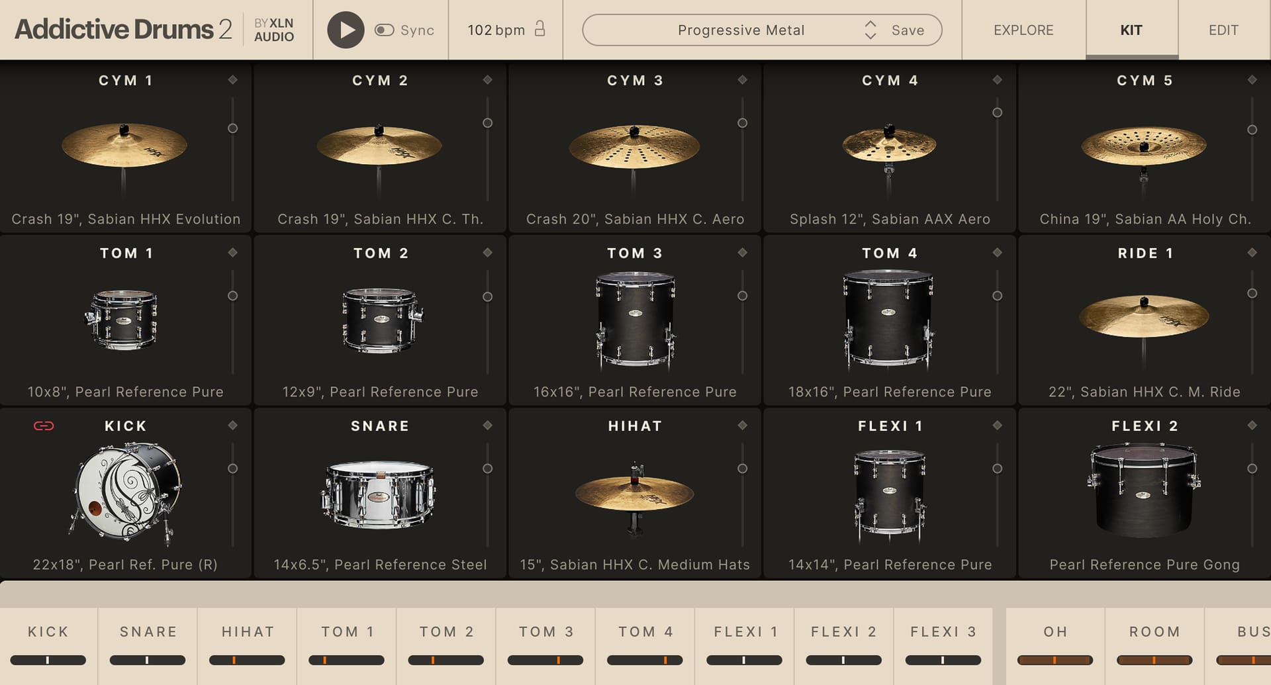
Task: Unlock the tempo lock icon
Action: click(540, 30)
